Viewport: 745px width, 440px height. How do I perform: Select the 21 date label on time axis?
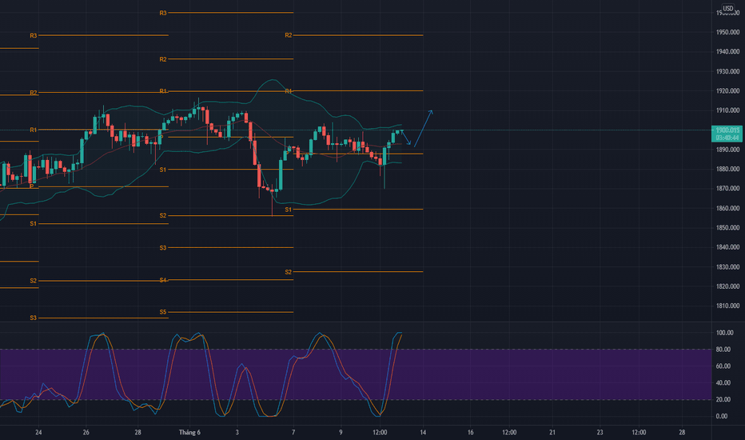click(552, 432)
